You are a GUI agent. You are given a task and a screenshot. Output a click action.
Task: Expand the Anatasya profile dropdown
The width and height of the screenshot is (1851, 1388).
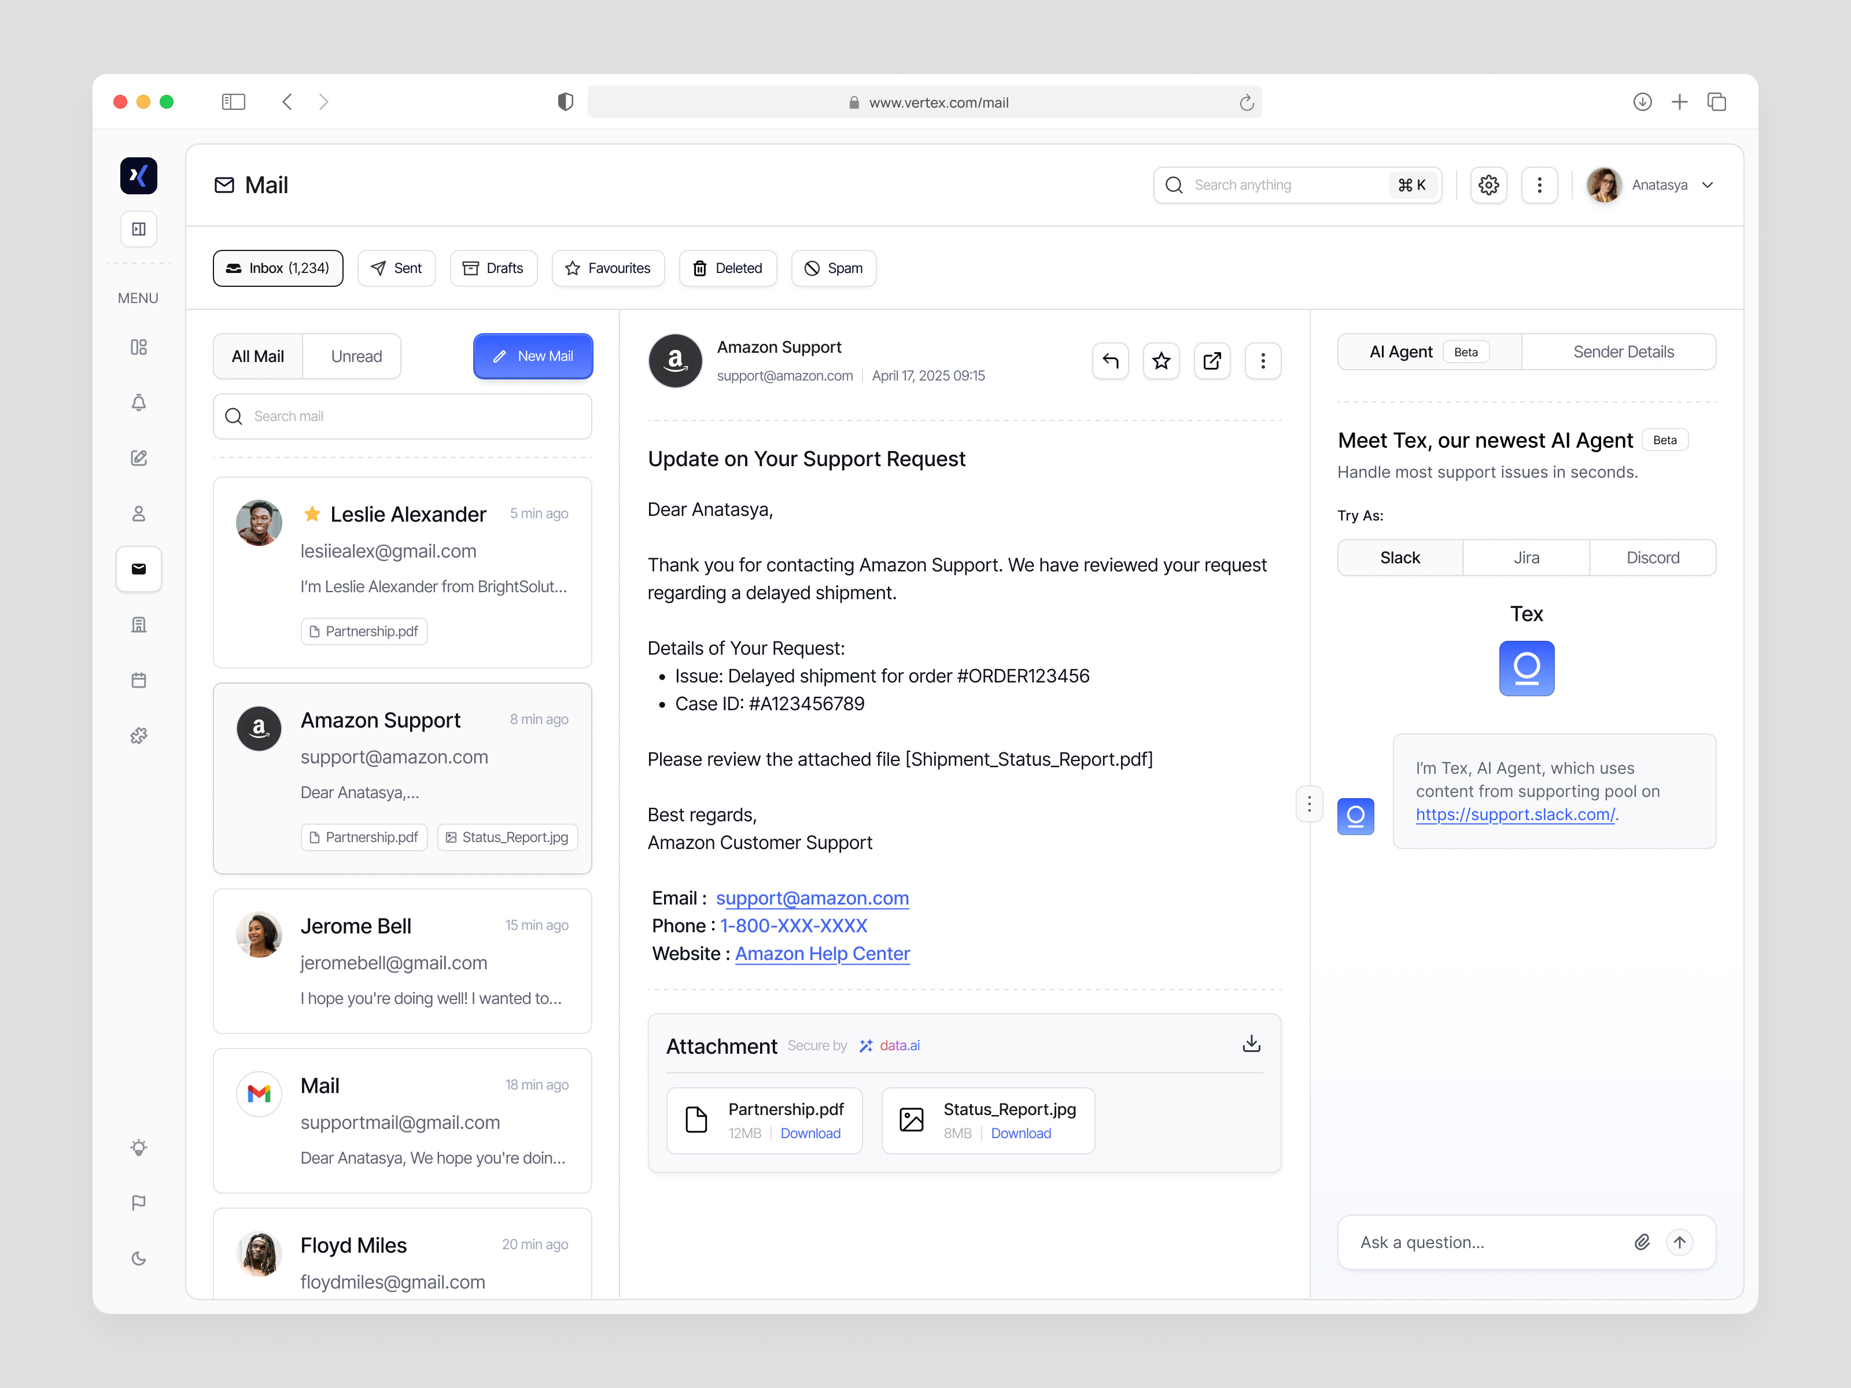tap(1708, 185)
